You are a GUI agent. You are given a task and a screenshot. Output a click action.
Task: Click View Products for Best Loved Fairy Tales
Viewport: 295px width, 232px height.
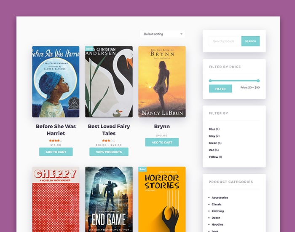(x=109, y=152)
